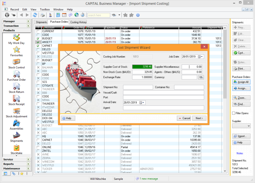
Task: Tick the ZINTEL order 1045 checkbox
Action: [x=38, y=151]
